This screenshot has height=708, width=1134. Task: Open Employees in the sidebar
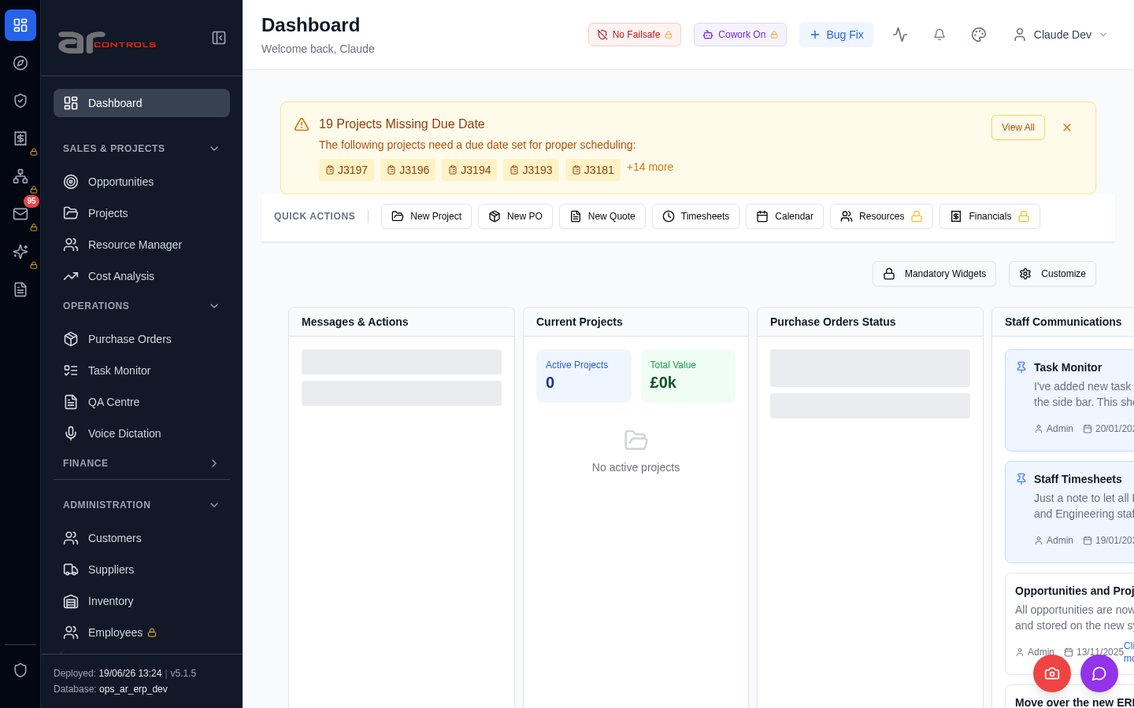coord(142,632)
